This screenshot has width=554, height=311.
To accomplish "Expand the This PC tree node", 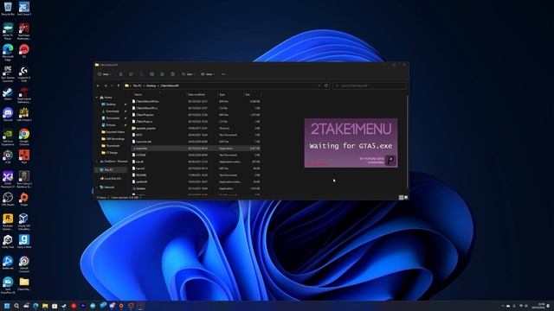I will [x=96, y=170].
